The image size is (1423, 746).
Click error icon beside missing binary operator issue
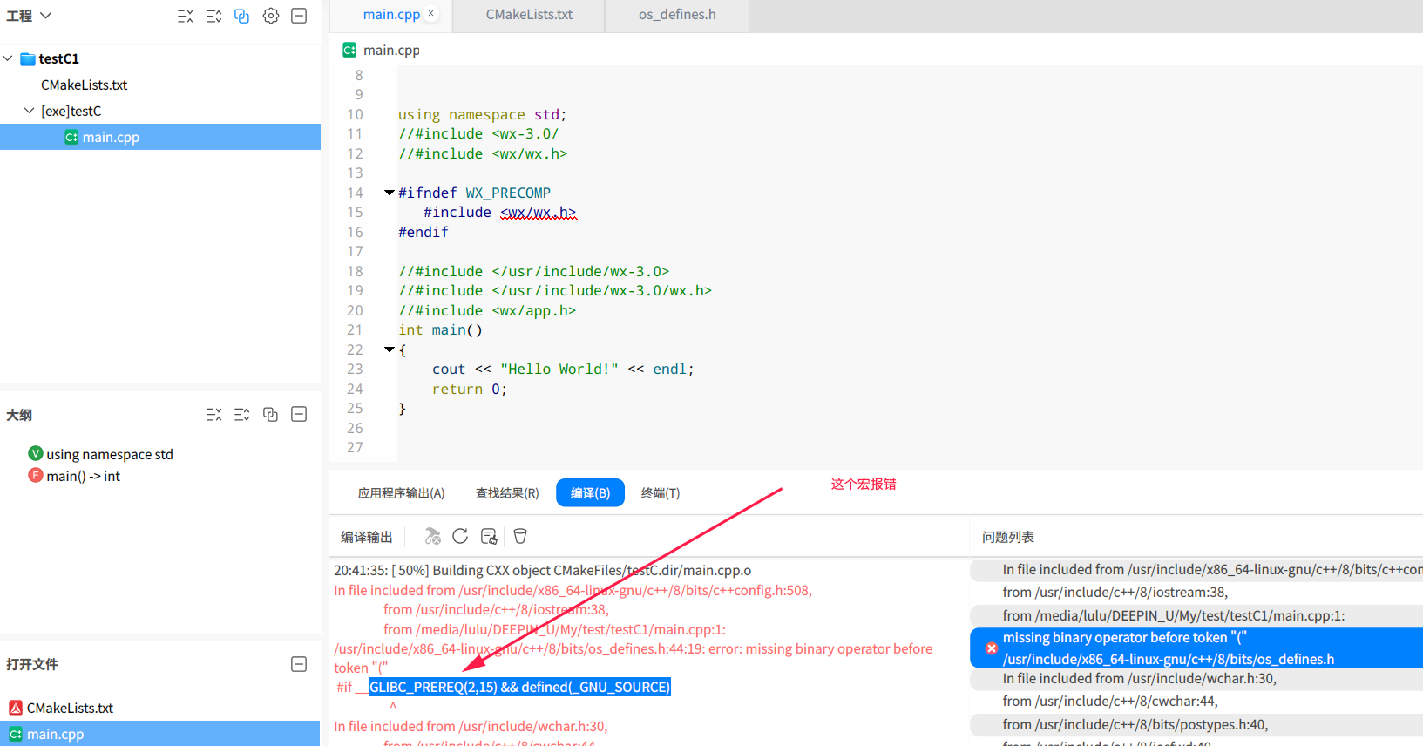pos(992,648)
